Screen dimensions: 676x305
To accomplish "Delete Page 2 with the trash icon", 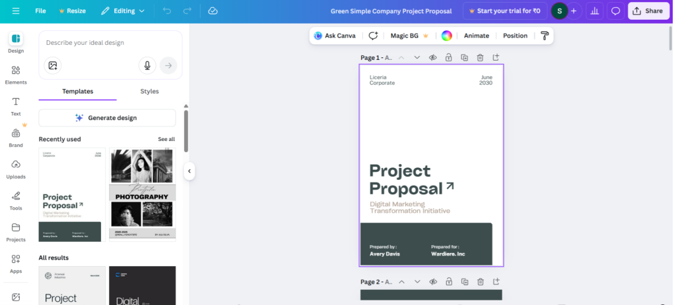I will click(480, 282).
